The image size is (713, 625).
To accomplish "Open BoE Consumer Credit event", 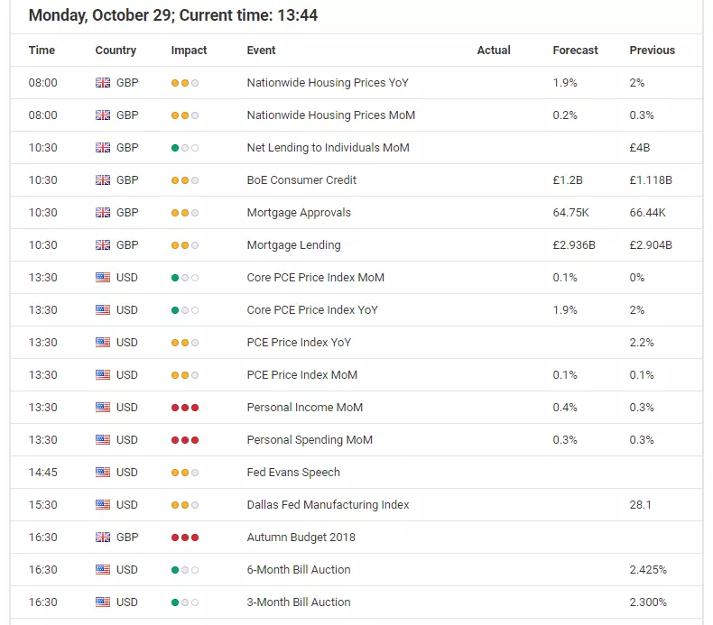I will [x=301, y=180].
